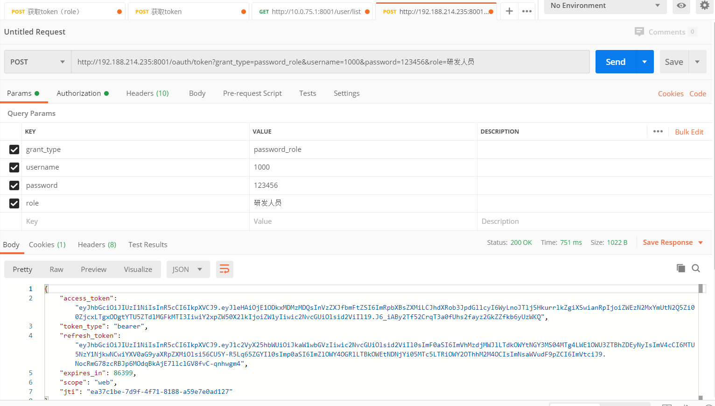Screen dimensions: 715x406
Task: Open the POST method dropdown
Action: 38,62
